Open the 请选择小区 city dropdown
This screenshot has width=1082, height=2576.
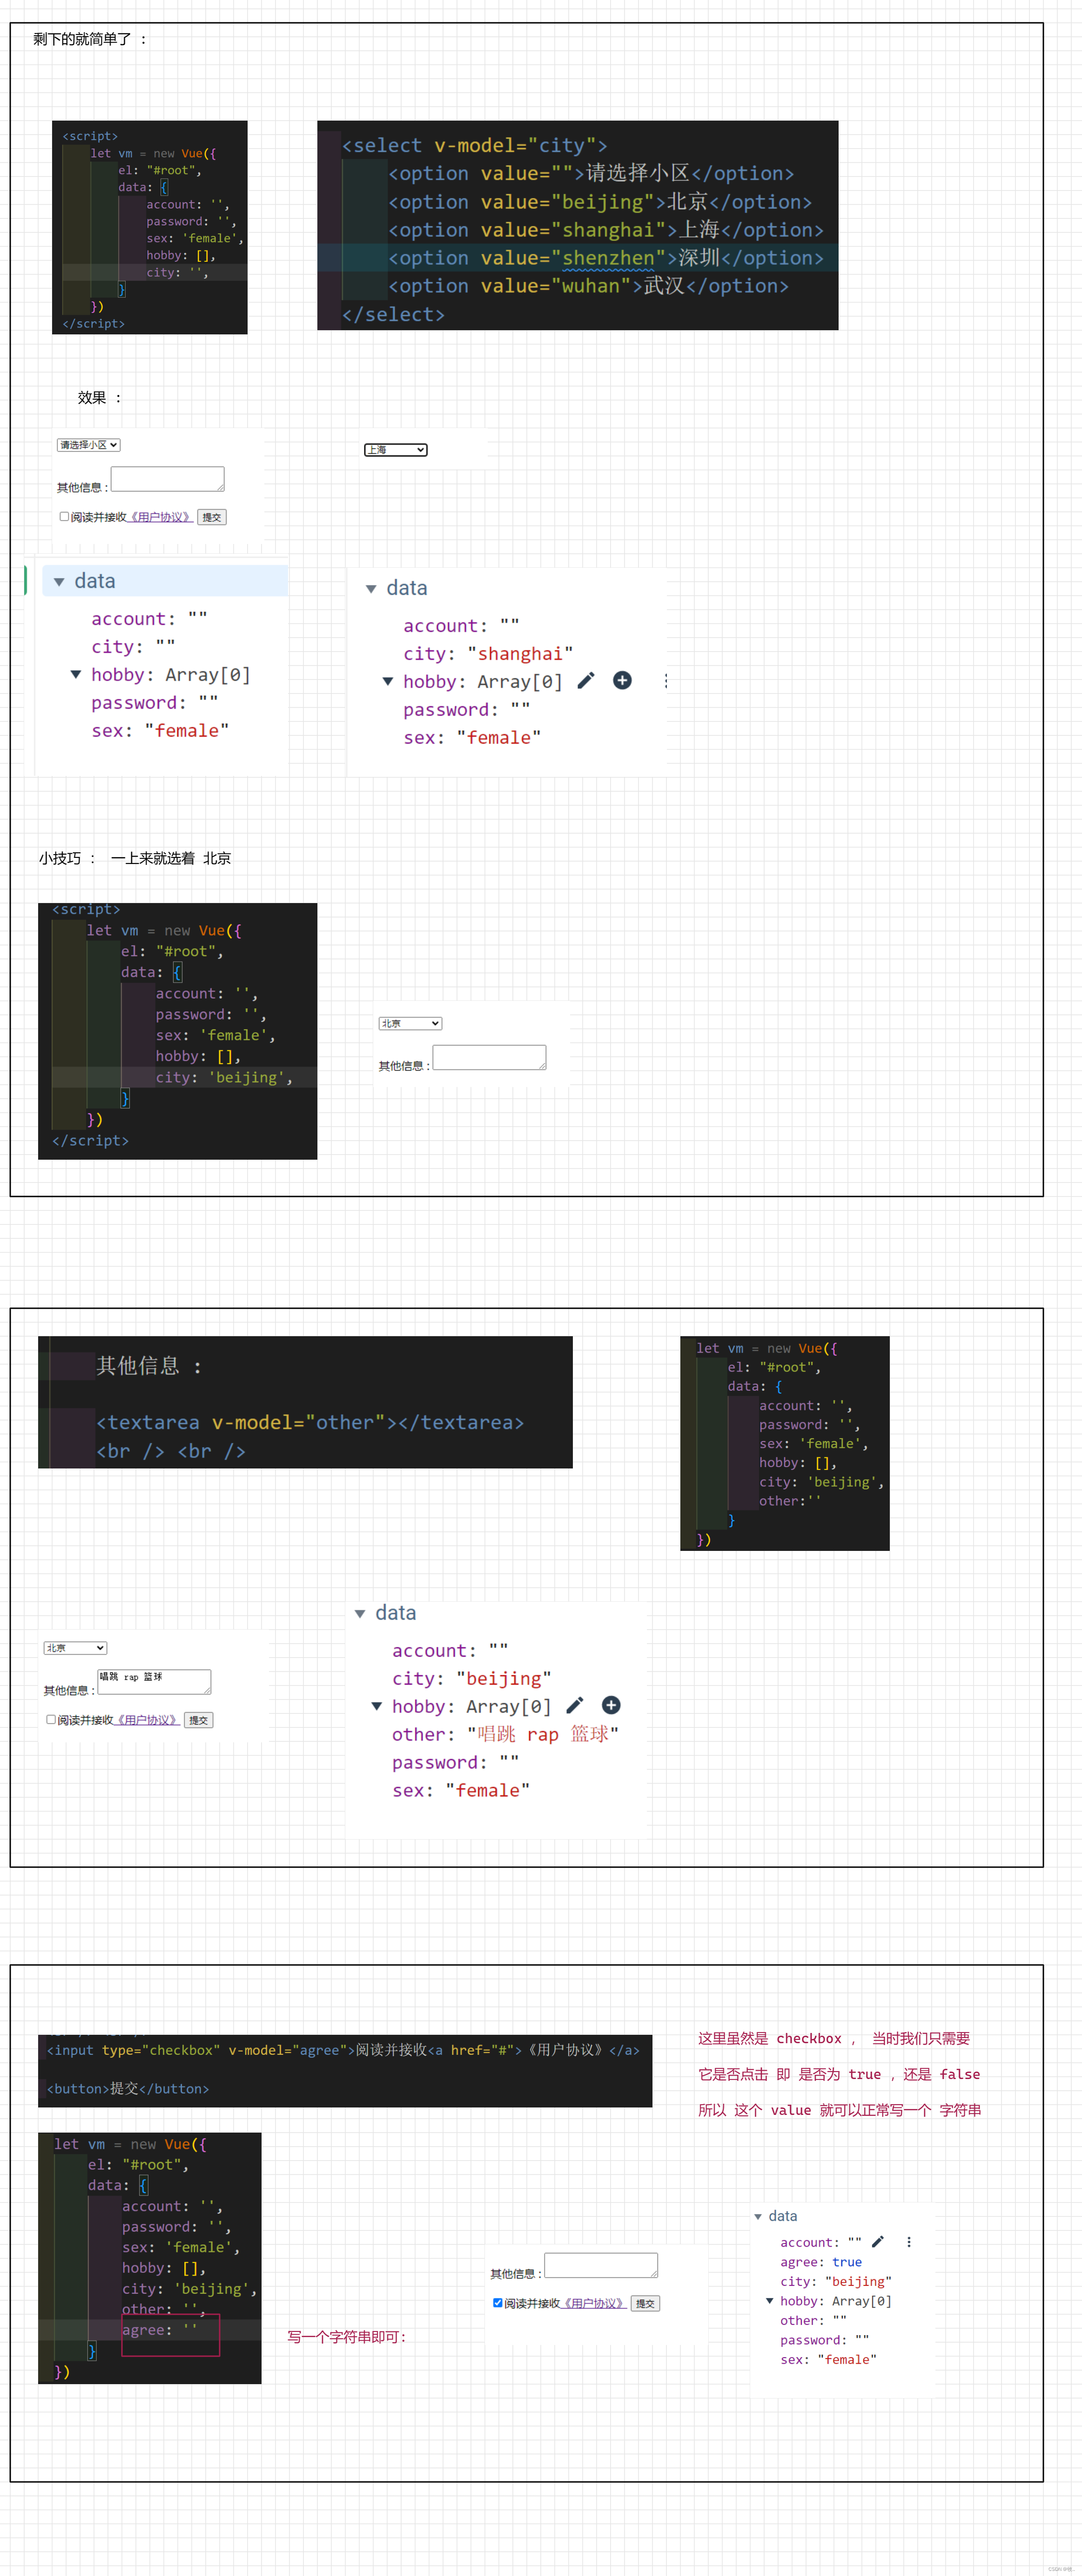(88, 445)
